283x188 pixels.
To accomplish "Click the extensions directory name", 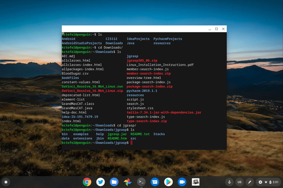I will tap(83, 138).
